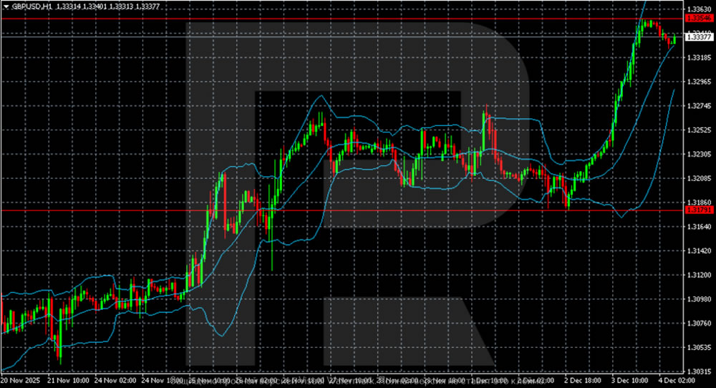Click the 1.32305 price scale value
The width and height of the screenshot is (716, 388).
(x=699, y=155)
